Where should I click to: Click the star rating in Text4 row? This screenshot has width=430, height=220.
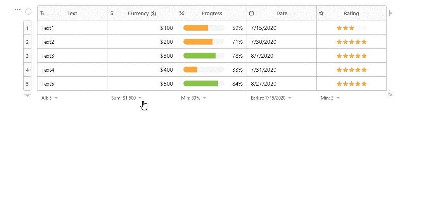(x=352, y=70)
